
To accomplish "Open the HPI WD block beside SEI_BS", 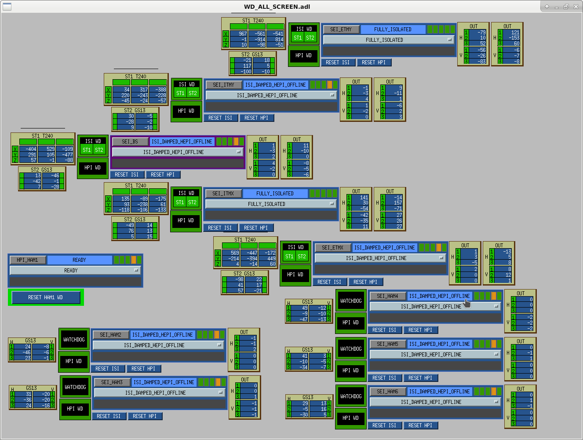I will click(92, 168).
